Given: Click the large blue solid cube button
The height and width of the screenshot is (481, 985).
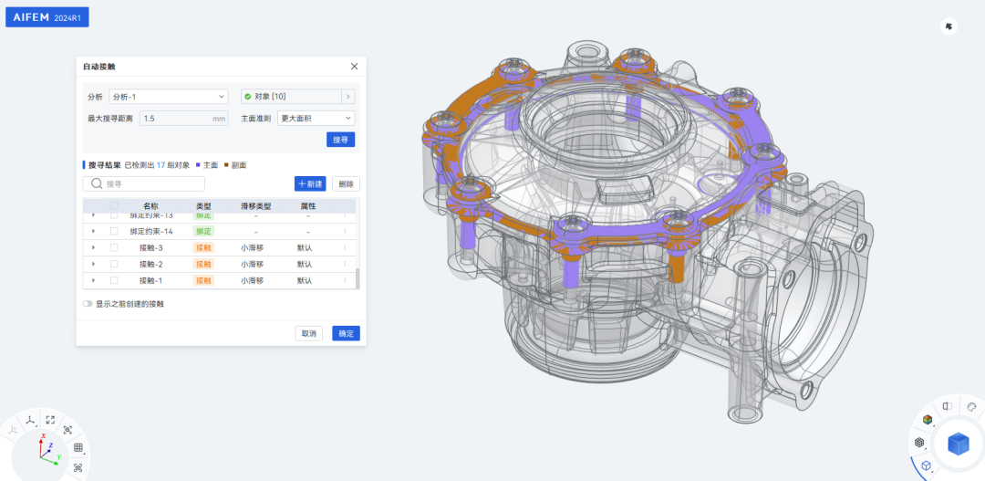Looking at the screenshot, I should [959, 444].
